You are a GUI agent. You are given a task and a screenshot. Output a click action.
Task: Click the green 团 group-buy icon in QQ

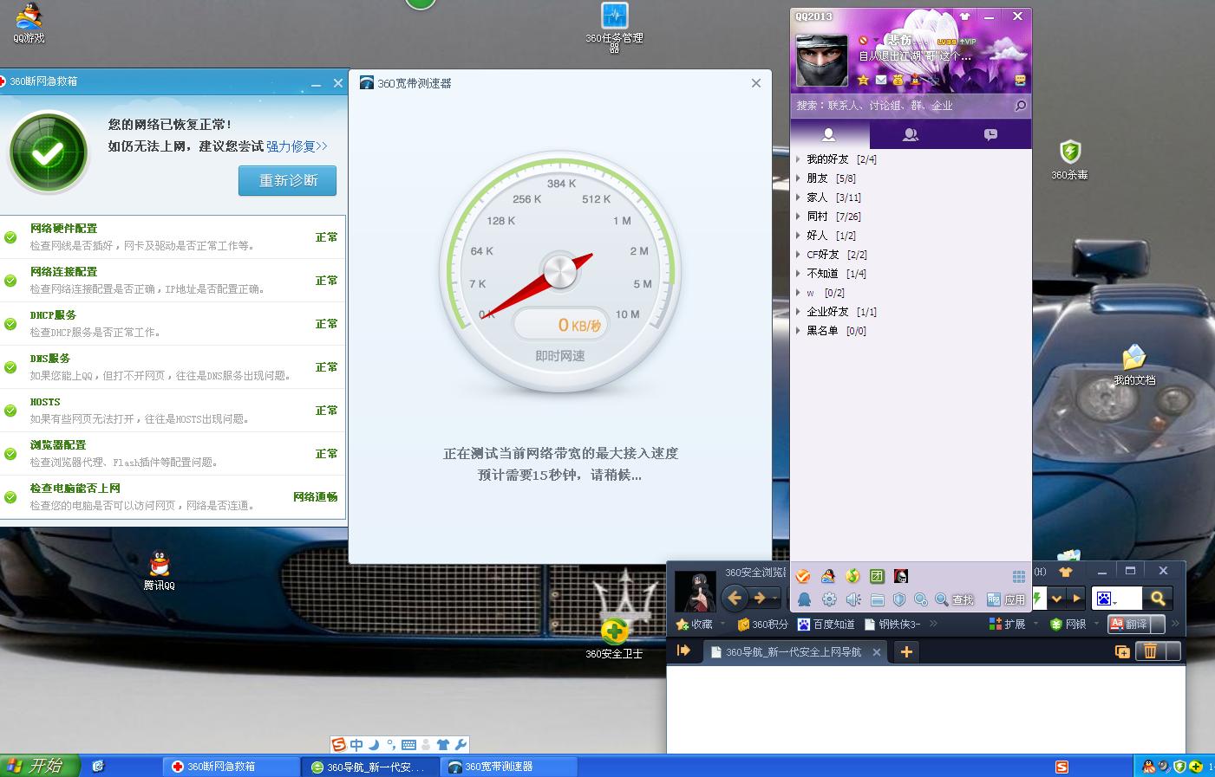click(877, 576)
